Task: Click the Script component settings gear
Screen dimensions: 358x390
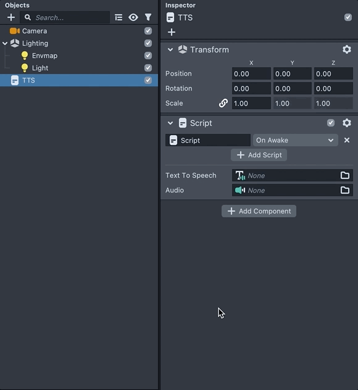Action: click(x=347, y=123)
